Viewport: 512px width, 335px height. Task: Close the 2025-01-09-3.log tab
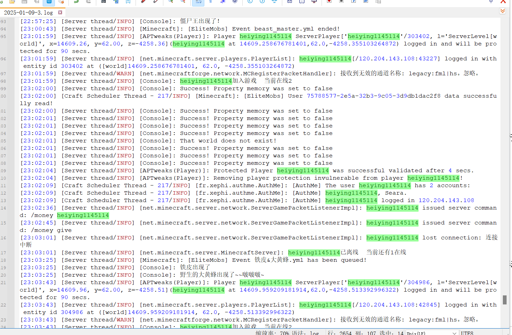coord(60,13)
